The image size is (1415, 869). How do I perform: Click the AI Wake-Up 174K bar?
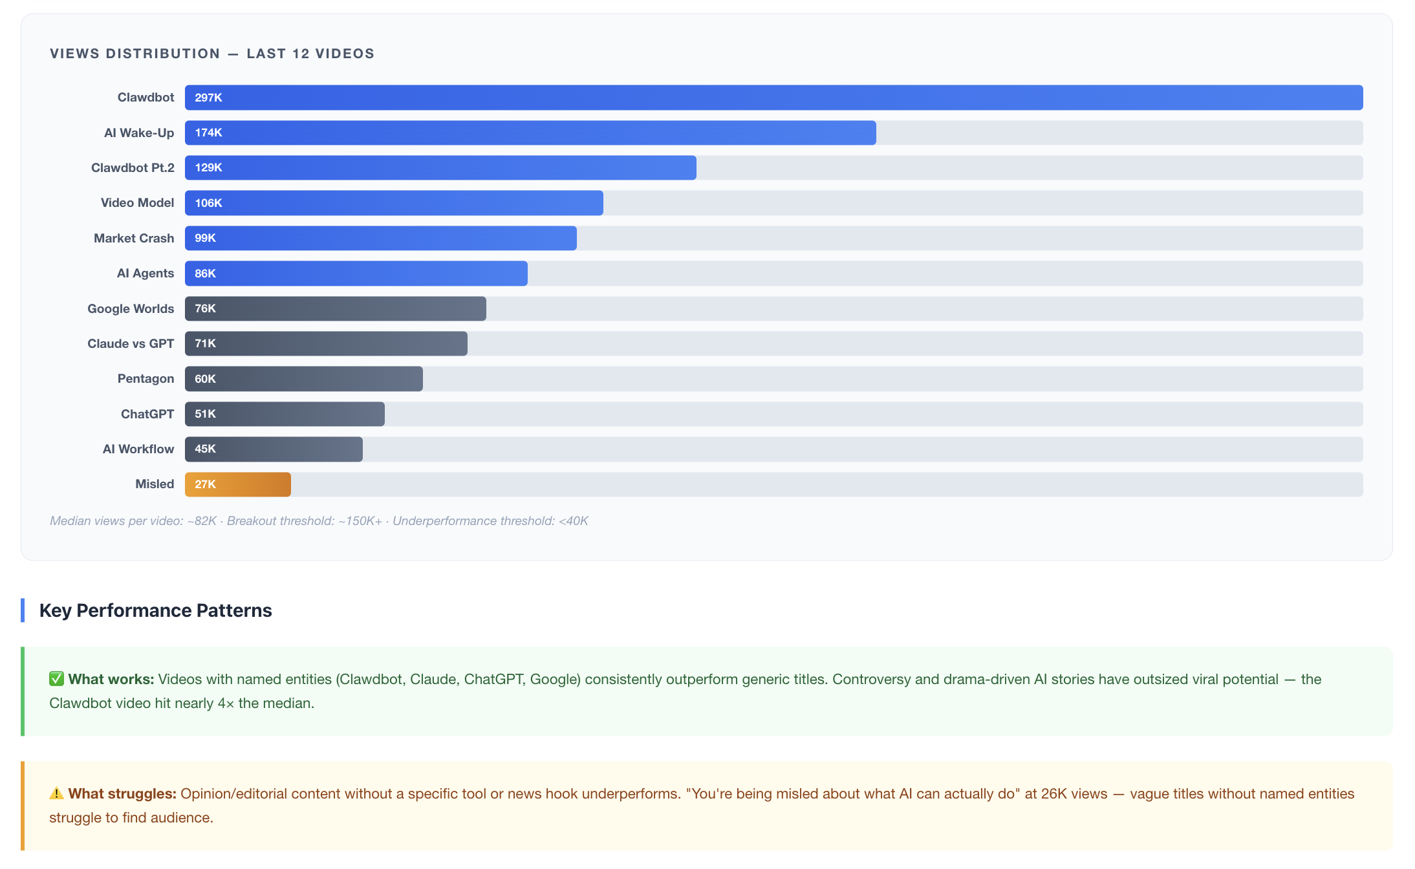pos(530,133)
